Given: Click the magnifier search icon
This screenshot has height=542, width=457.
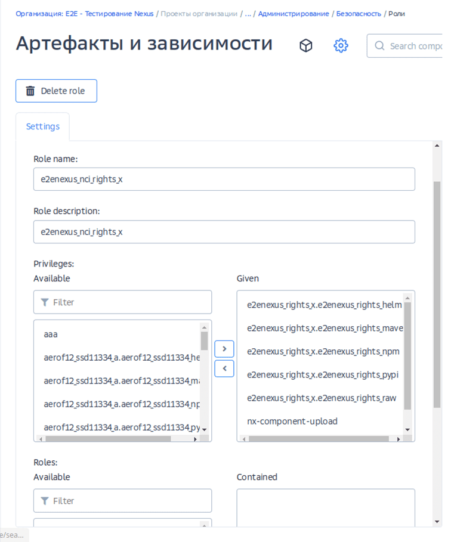Looking at the screenshot, I should click(380, 46).
